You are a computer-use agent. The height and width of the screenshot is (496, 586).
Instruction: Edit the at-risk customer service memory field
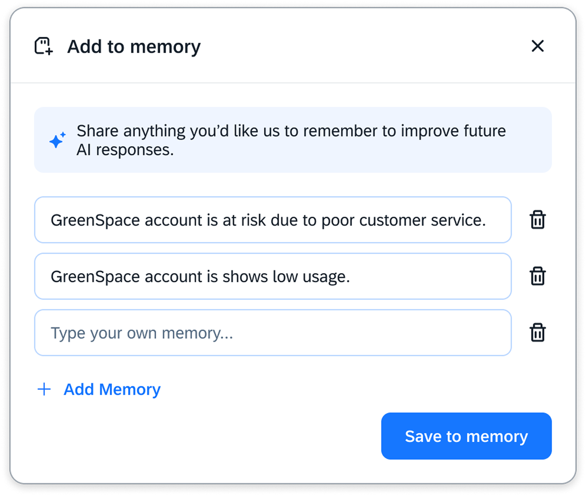[272, 220]
